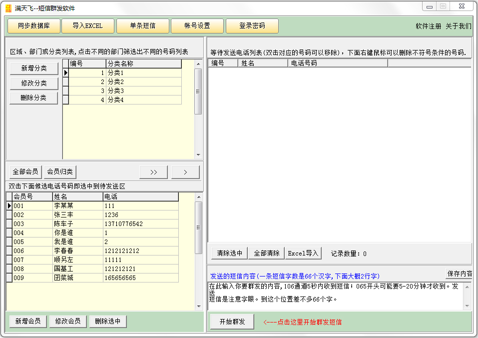
Task: Click the > move-single button
Action: (185, 171)
